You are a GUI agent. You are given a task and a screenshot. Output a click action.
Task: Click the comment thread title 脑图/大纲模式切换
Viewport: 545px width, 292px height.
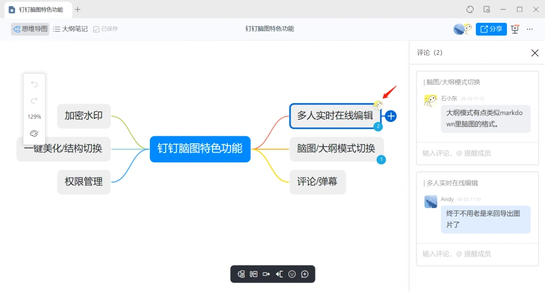453,82
